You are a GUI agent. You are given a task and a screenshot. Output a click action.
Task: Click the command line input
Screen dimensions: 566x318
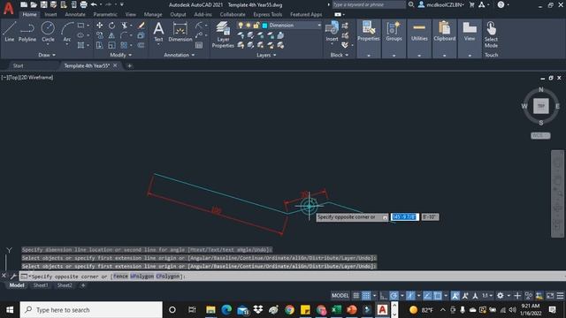click(x=293, y=276)
